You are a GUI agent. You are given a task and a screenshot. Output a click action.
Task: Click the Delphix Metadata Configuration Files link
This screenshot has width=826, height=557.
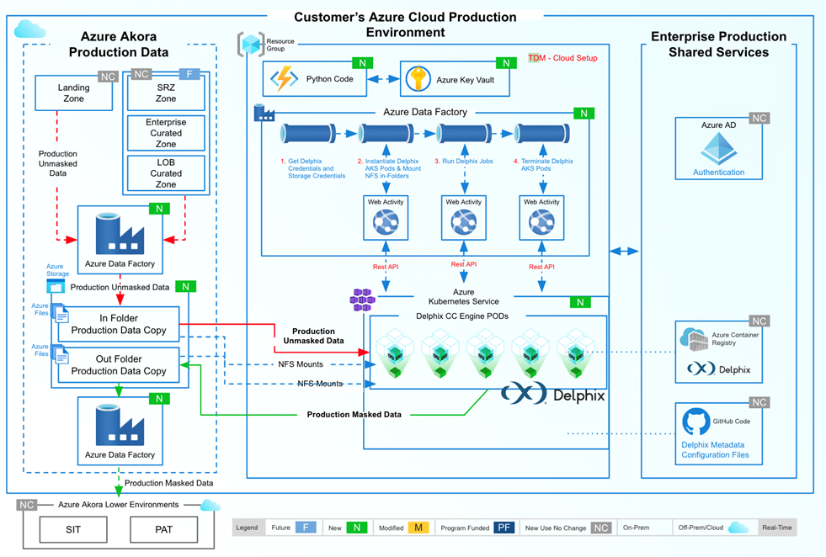(x=715, y=450)
